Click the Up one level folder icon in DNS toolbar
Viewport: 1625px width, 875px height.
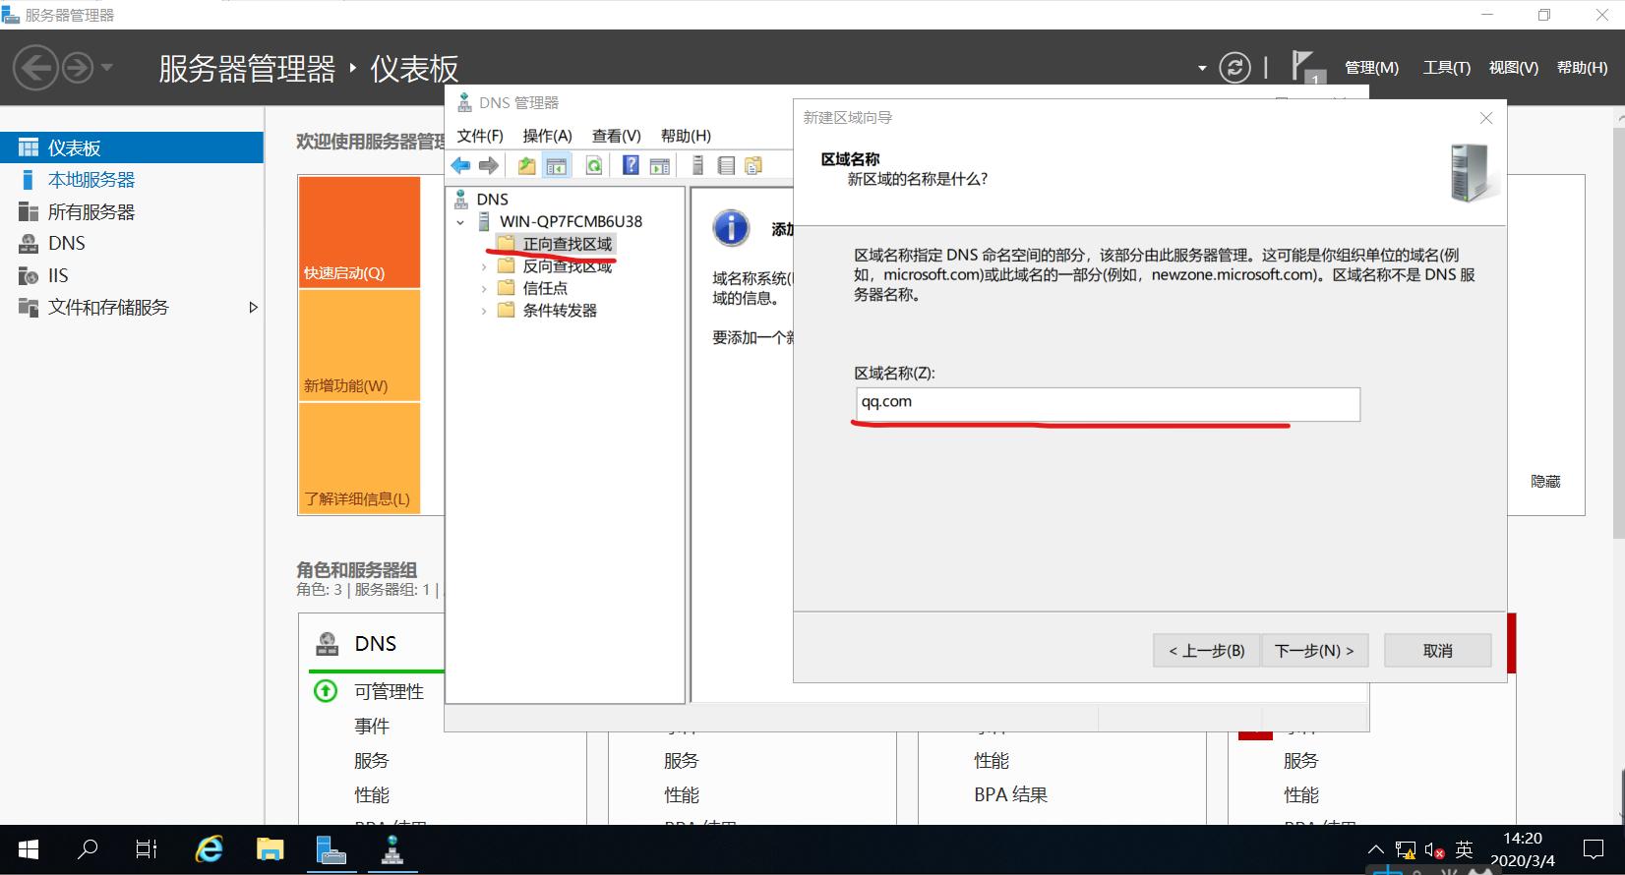tap(527, 165)
